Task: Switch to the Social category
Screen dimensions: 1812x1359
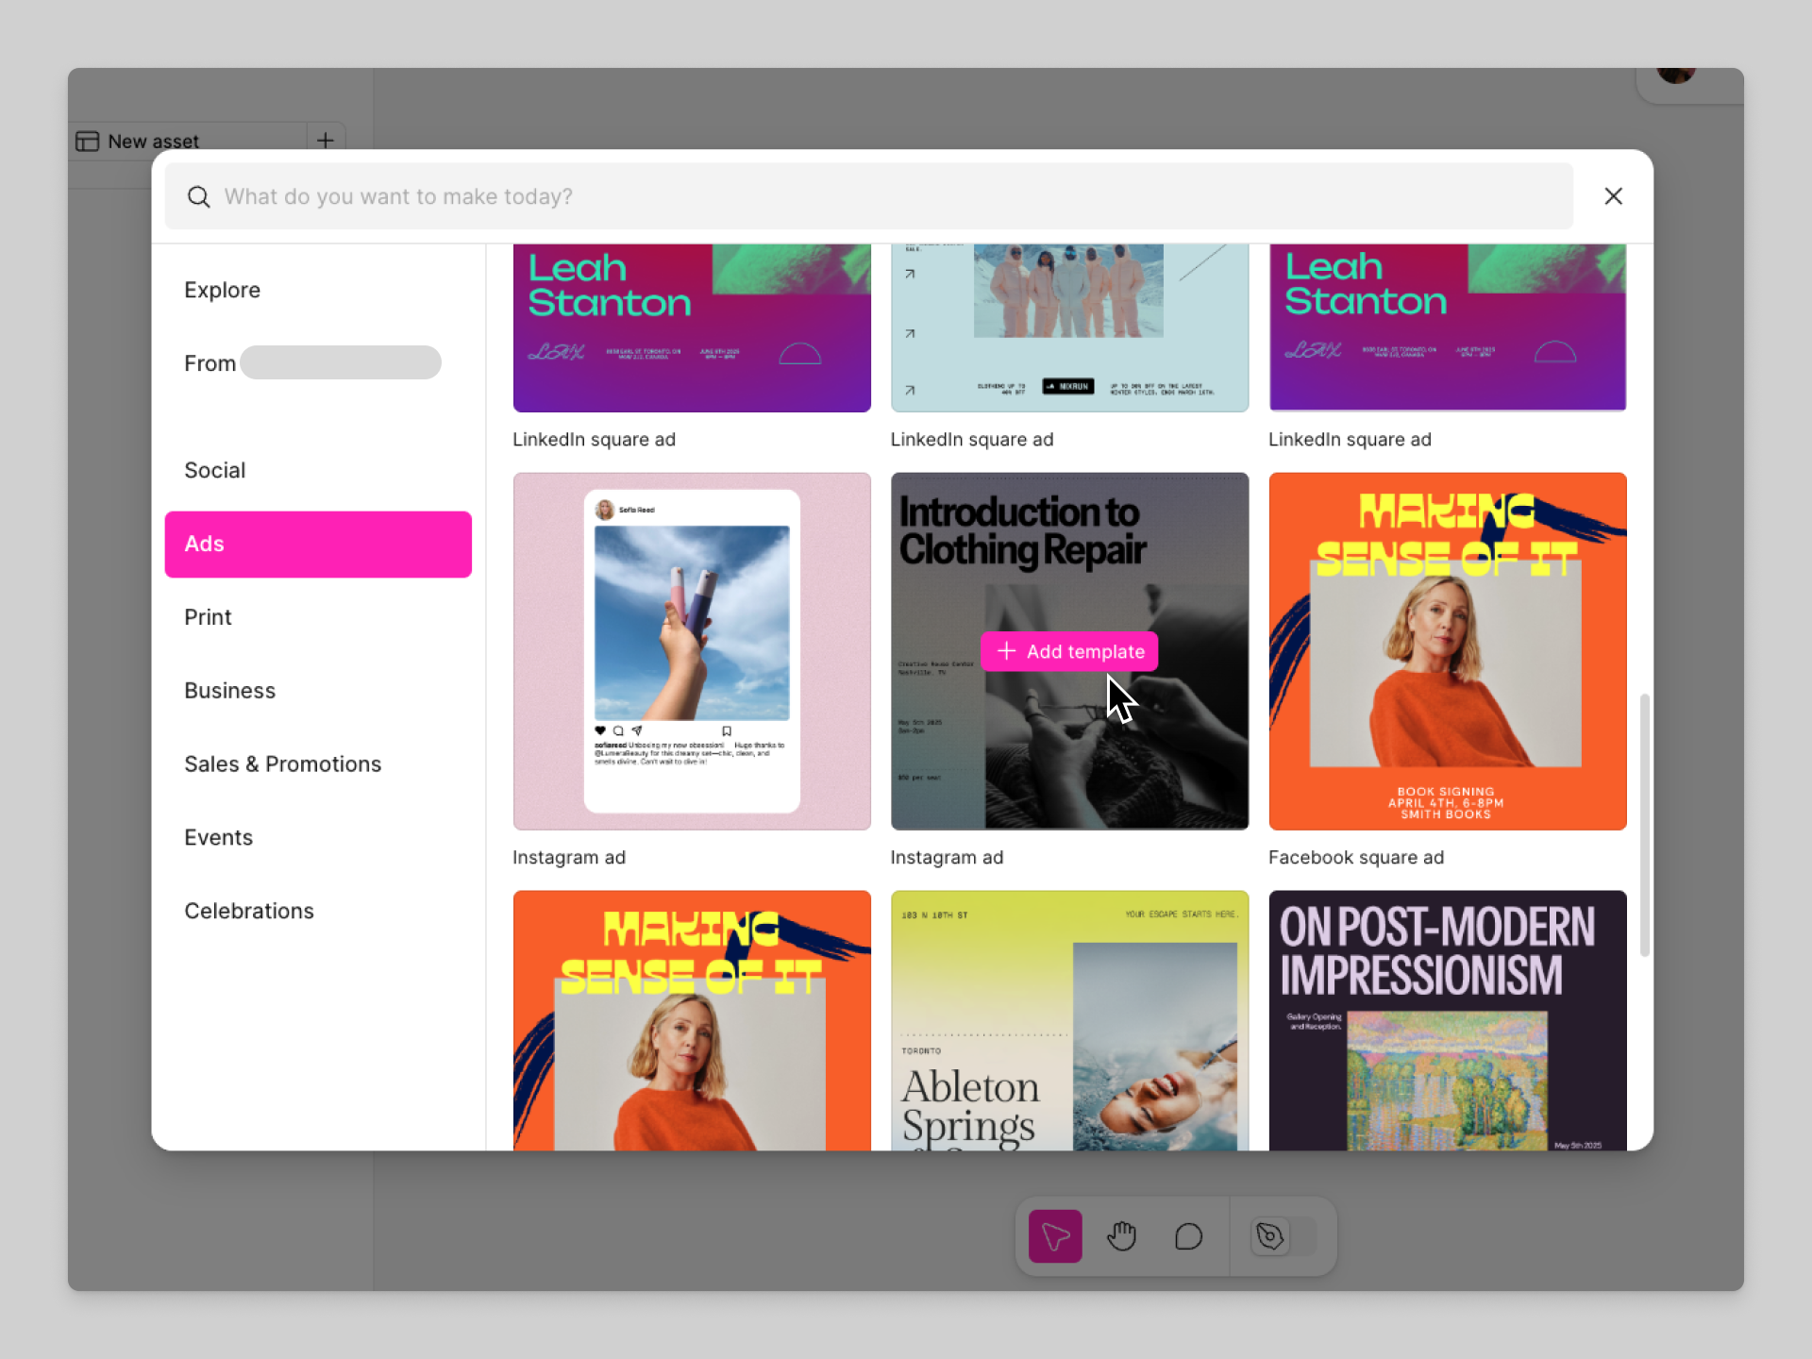Action: click(318, 470)
